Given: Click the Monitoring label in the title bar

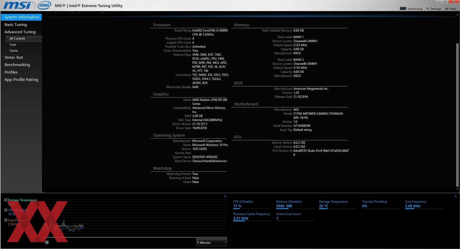Looking at the screenshot, I should click(415, 9).
